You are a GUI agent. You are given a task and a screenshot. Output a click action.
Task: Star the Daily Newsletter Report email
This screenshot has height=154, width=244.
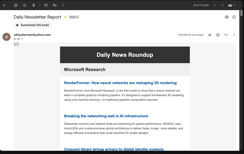point(210,35)
